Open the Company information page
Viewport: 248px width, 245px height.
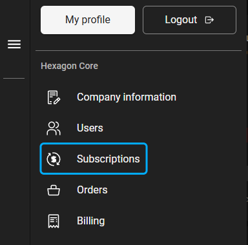[x=127, y=97]
